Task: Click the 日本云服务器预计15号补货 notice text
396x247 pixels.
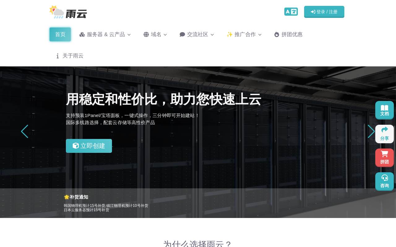Action: [87, 210]
